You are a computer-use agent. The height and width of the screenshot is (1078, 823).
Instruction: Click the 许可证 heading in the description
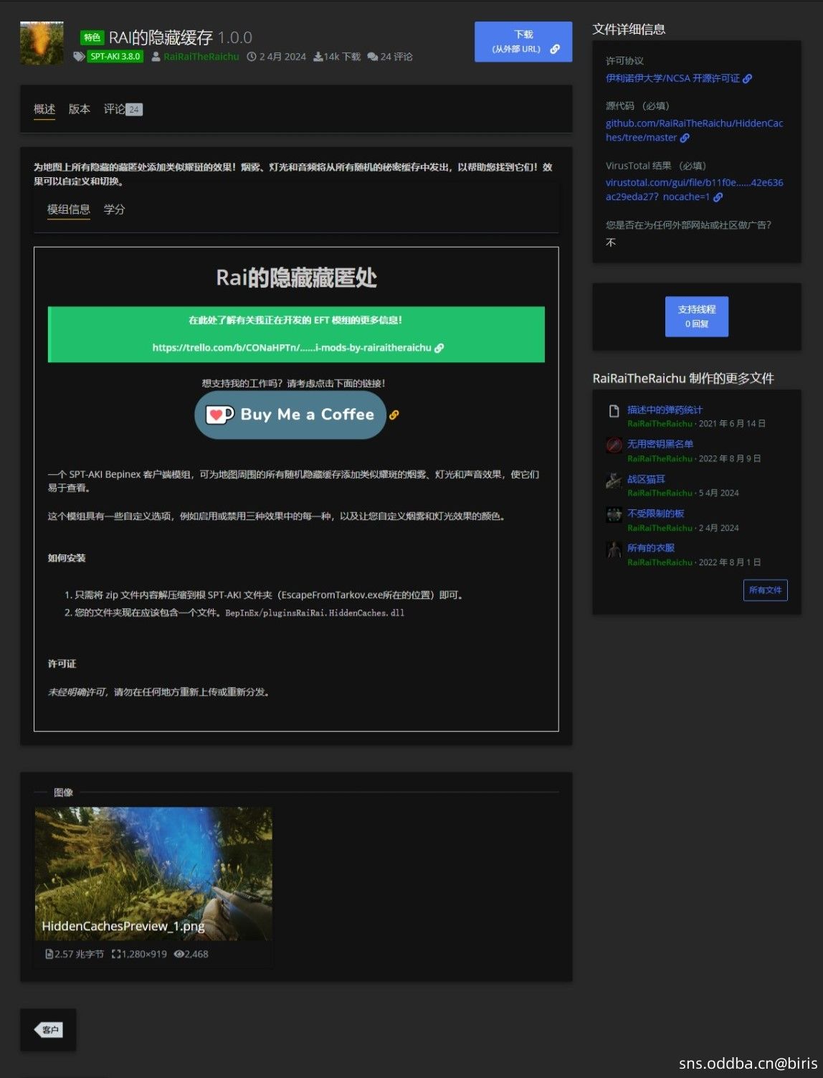(x=62, y=664)
